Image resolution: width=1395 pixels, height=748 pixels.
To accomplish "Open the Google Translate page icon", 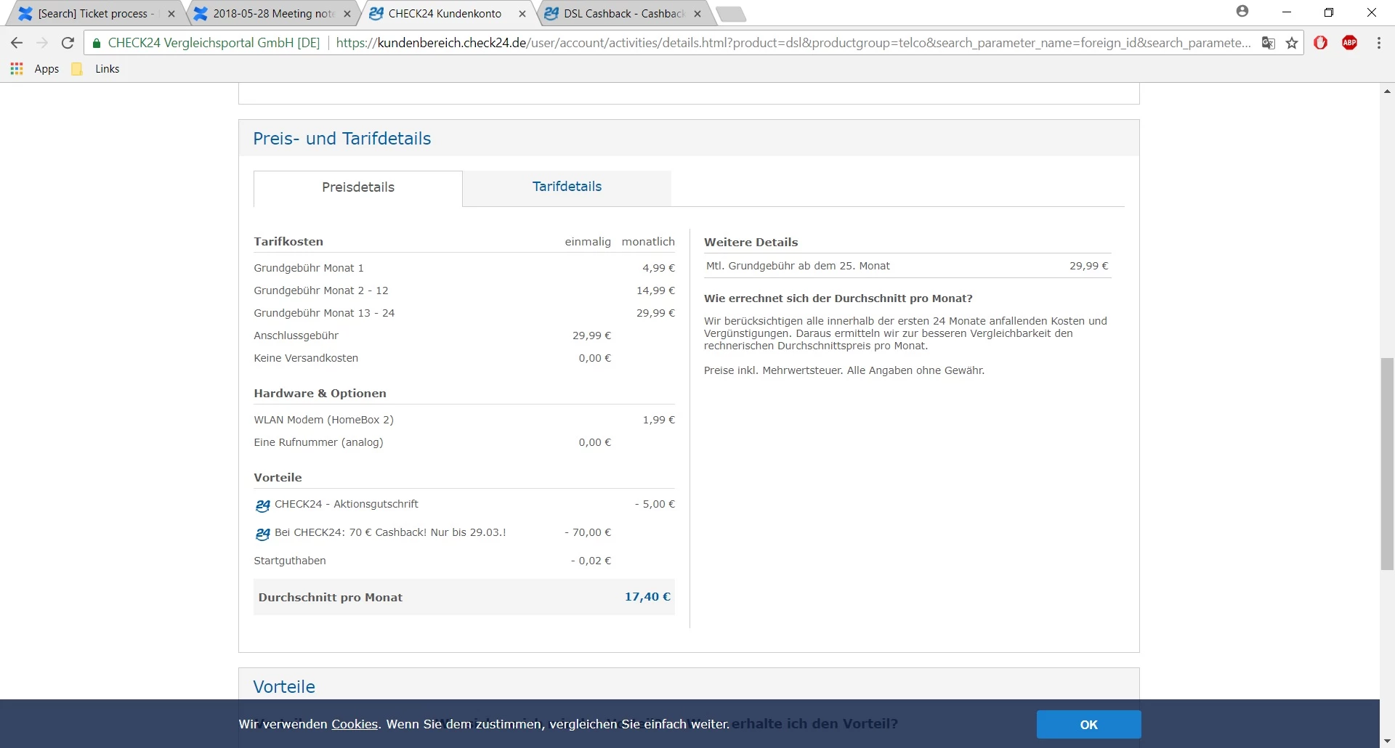I will point(1269,43).
